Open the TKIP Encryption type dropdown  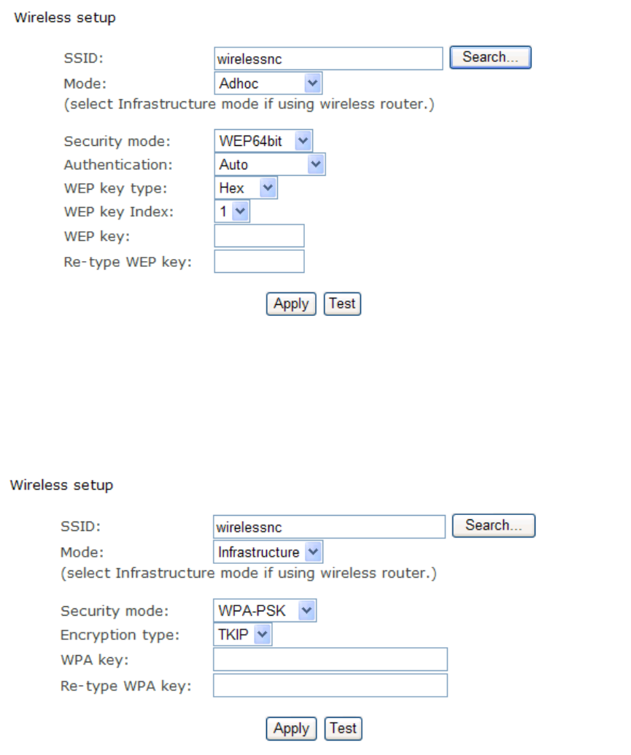coord(243,635)
